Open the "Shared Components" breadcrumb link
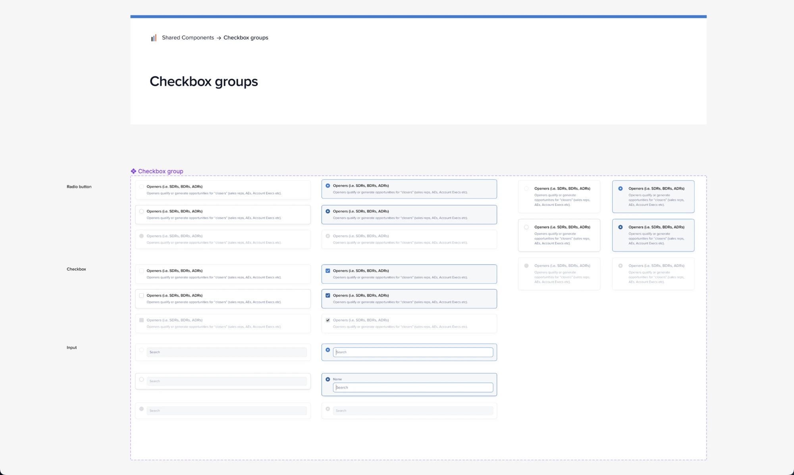 (x=188, y=38)
